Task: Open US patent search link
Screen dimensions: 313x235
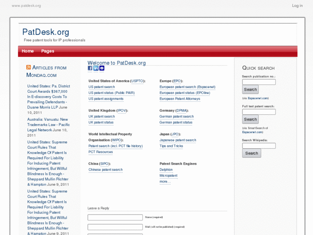Action: click(x=102, y=87)
